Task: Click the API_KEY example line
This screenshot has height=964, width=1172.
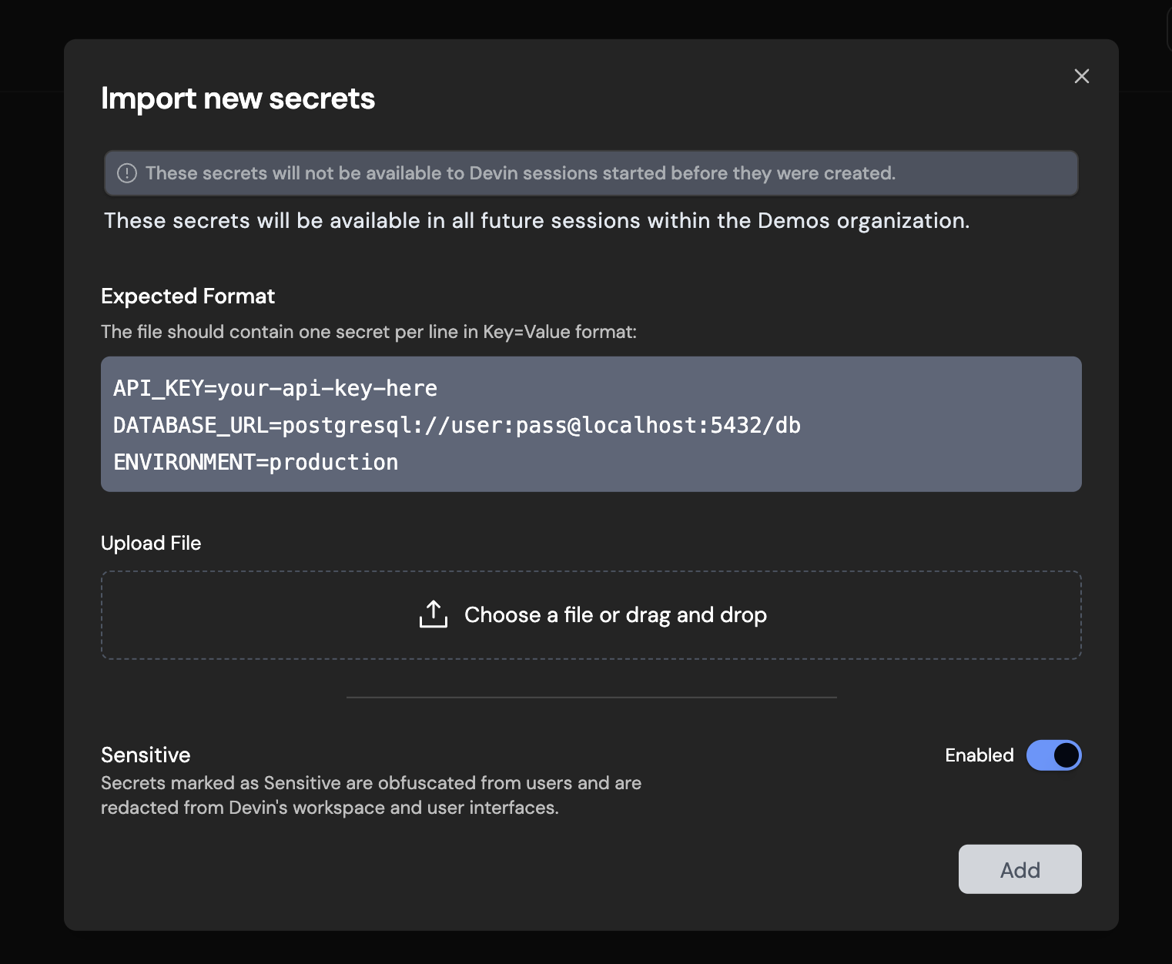Action: click(275, 388)
